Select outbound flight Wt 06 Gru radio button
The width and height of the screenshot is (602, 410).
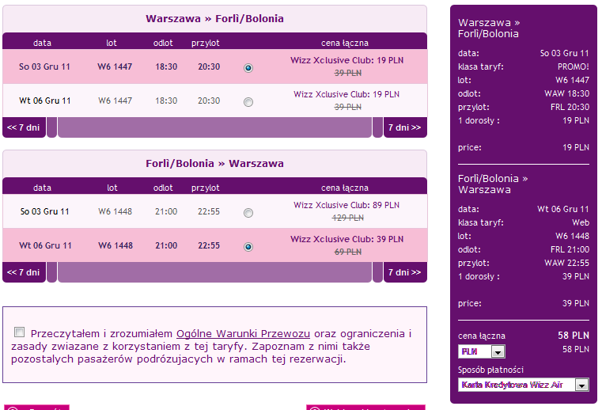coord(248,102)
